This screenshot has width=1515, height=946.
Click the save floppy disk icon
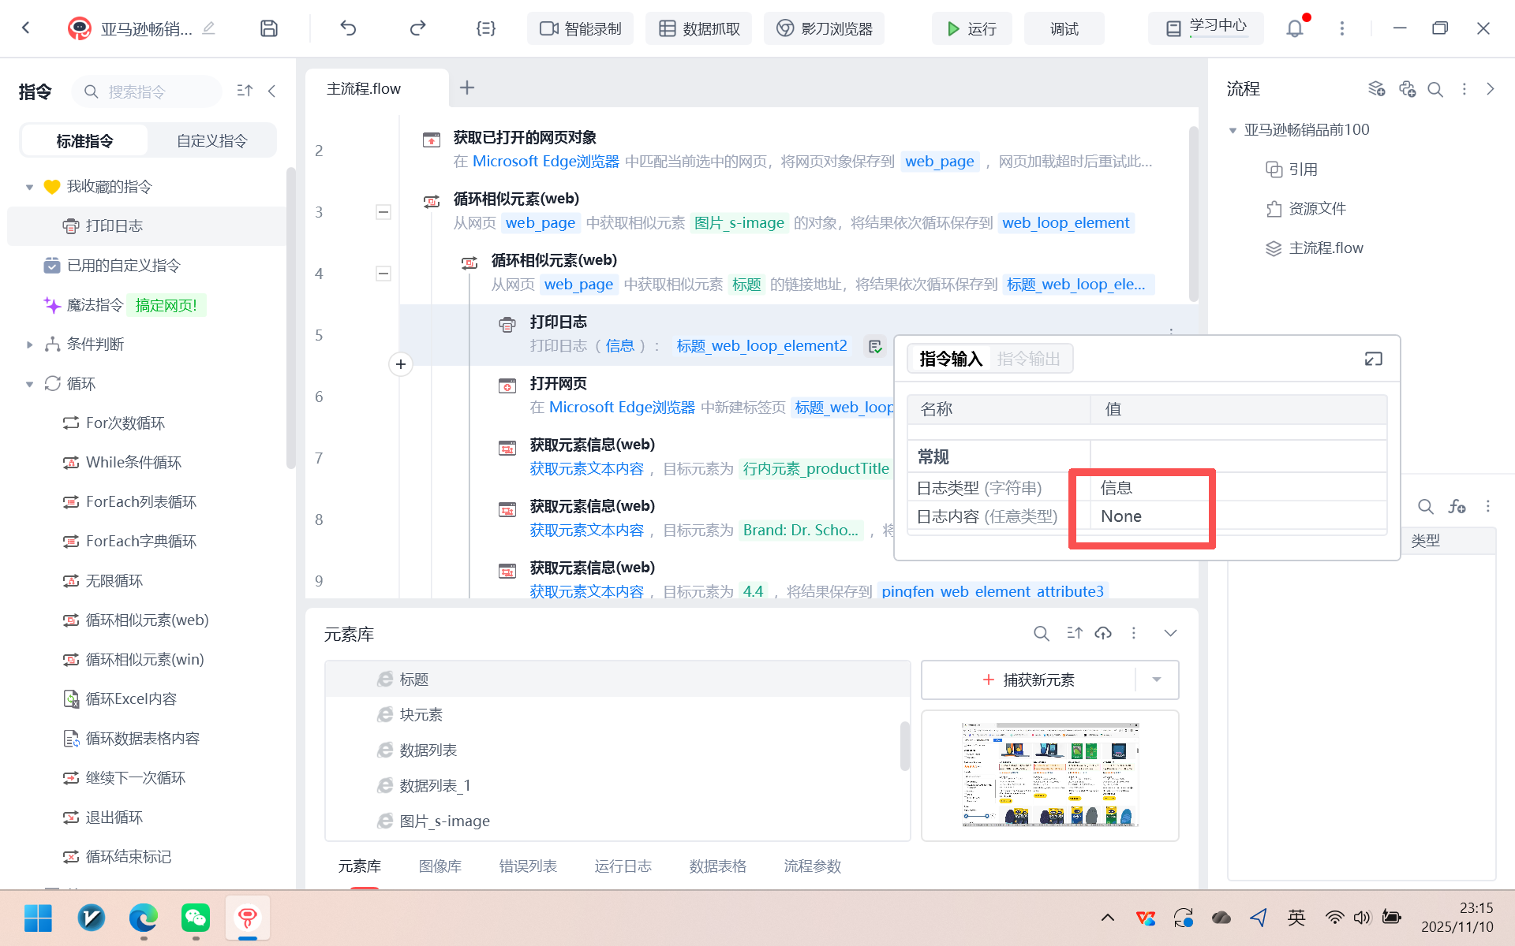[x=269, y=28]
